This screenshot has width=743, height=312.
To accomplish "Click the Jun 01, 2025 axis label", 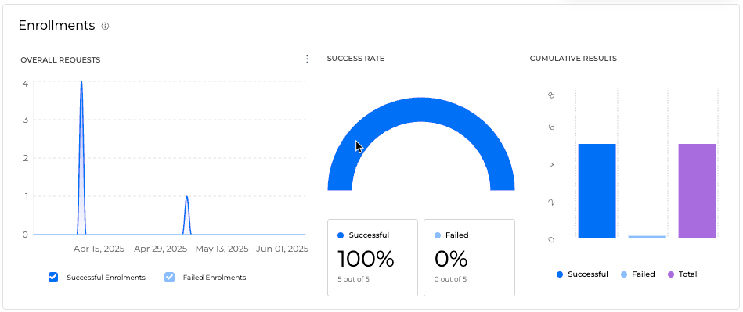I will click(283, 249).
